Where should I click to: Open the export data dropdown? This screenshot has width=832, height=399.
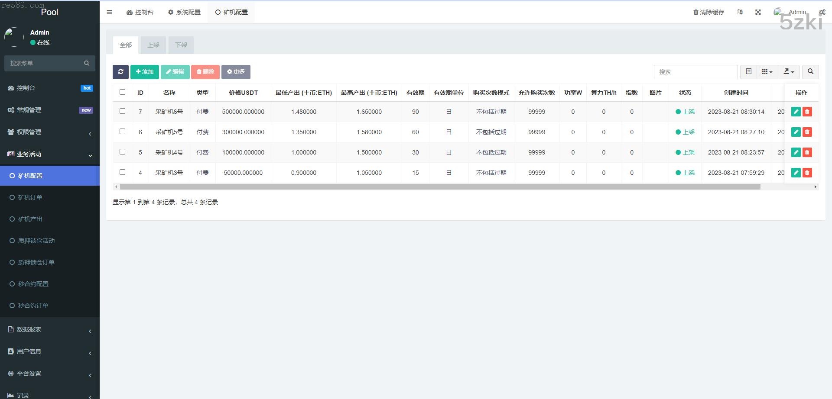[x=789, y=72]
